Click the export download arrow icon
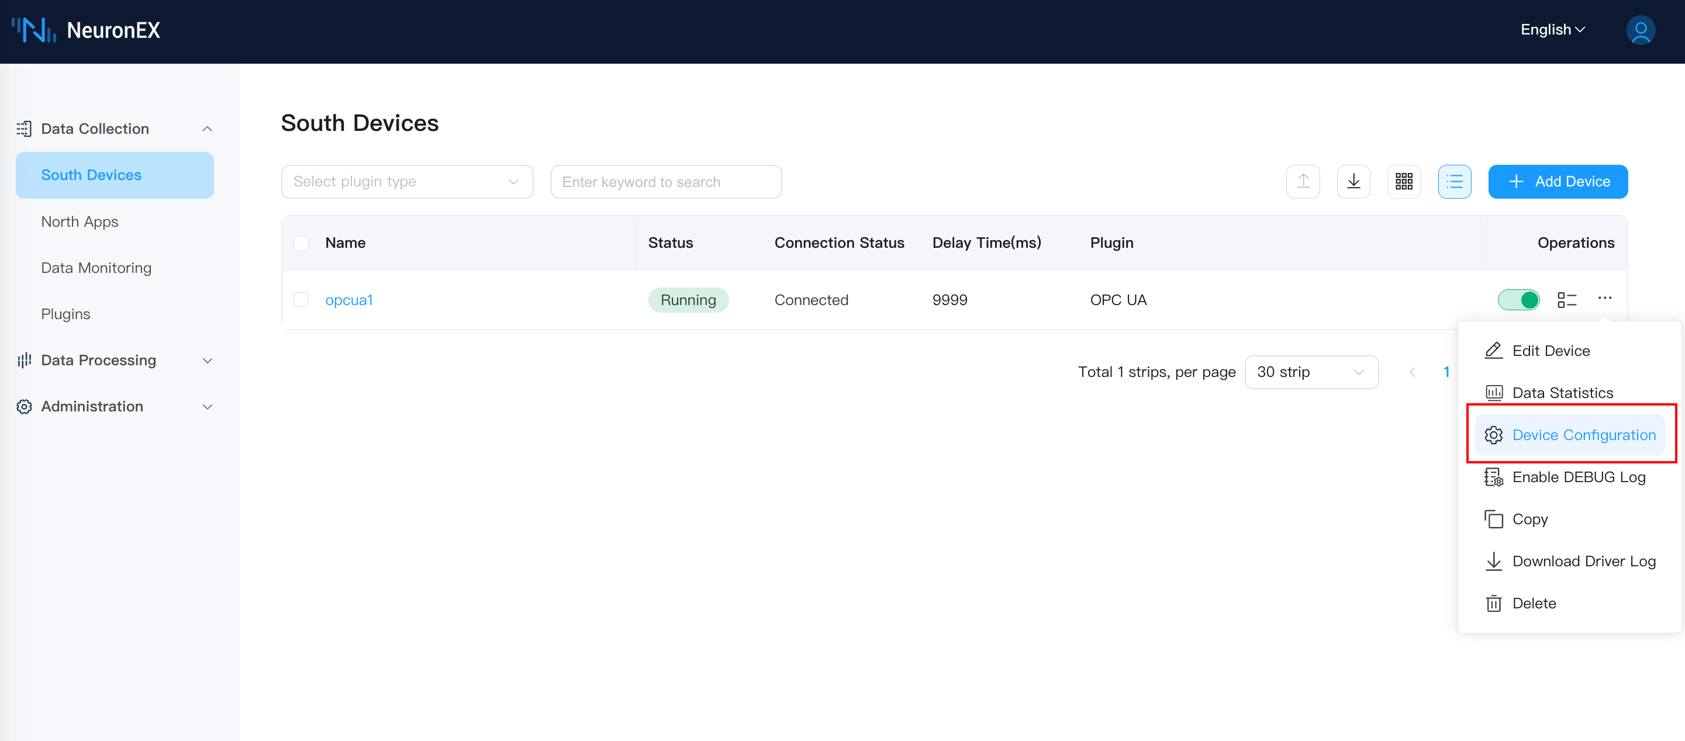The width and height of the screenshot is (1685, 741). [x=1353, y=181]
